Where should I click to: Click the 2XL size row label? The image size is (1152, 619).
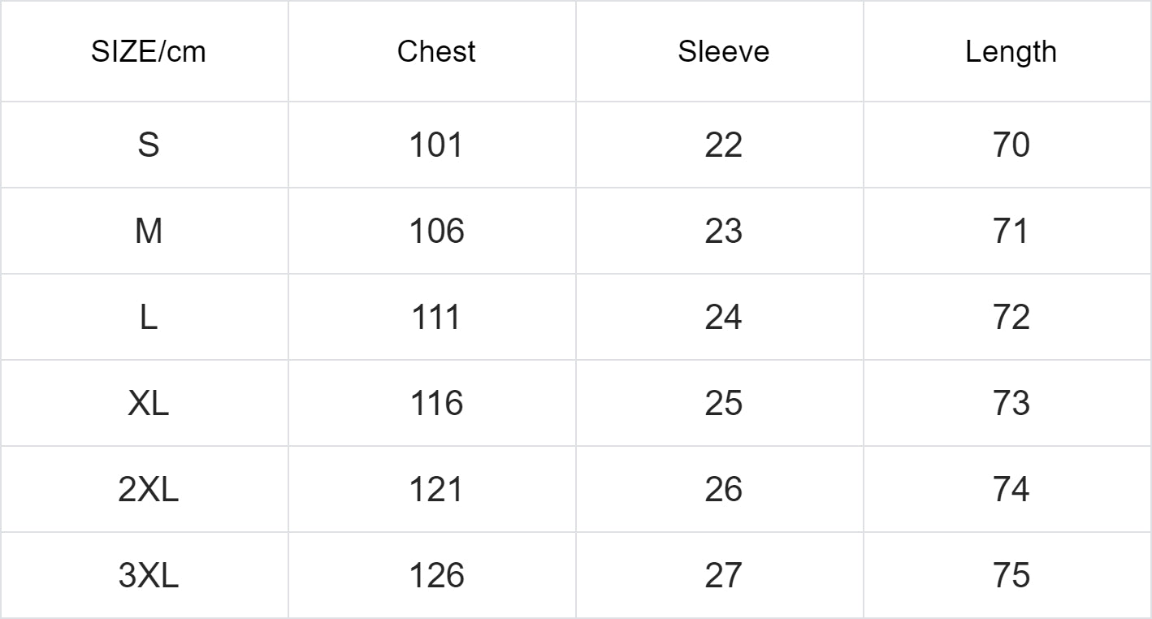pos(148,490)
